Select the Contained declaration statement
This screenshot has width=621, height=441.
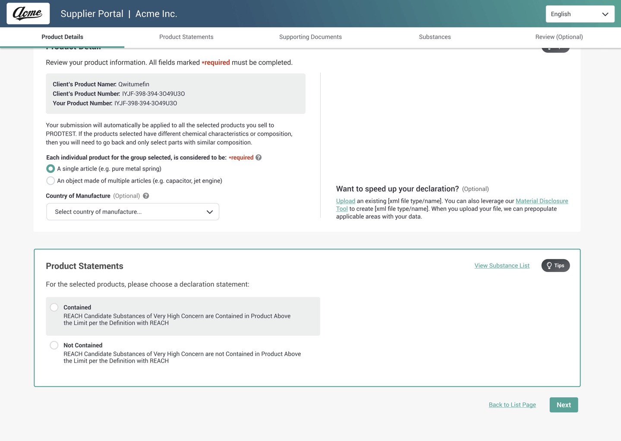54,307
